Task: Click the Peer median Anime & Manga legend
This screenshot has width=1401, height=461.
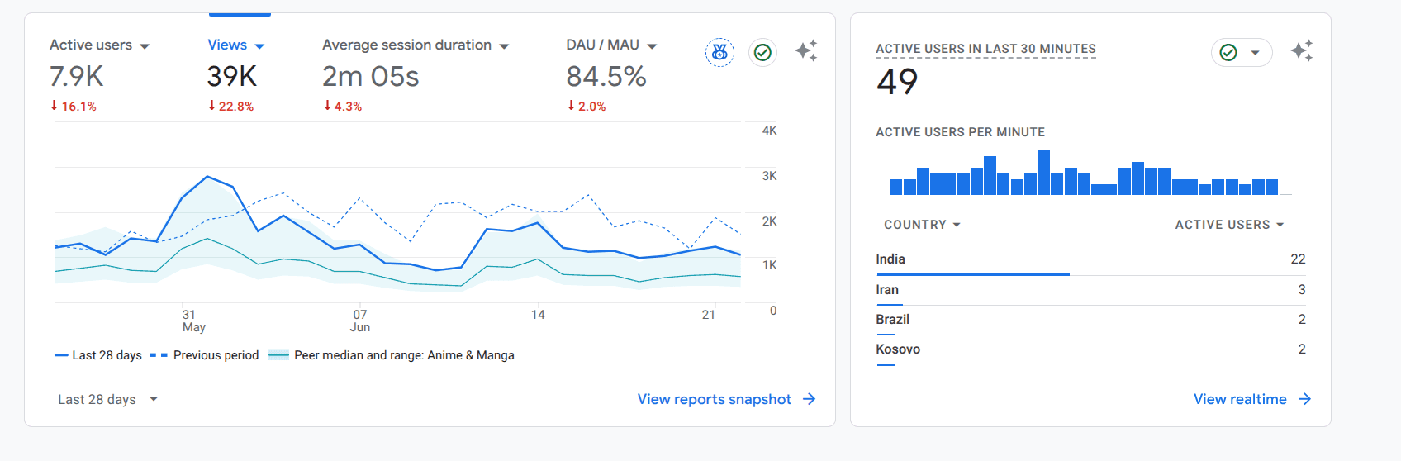Action: click(x=392, y=355)
